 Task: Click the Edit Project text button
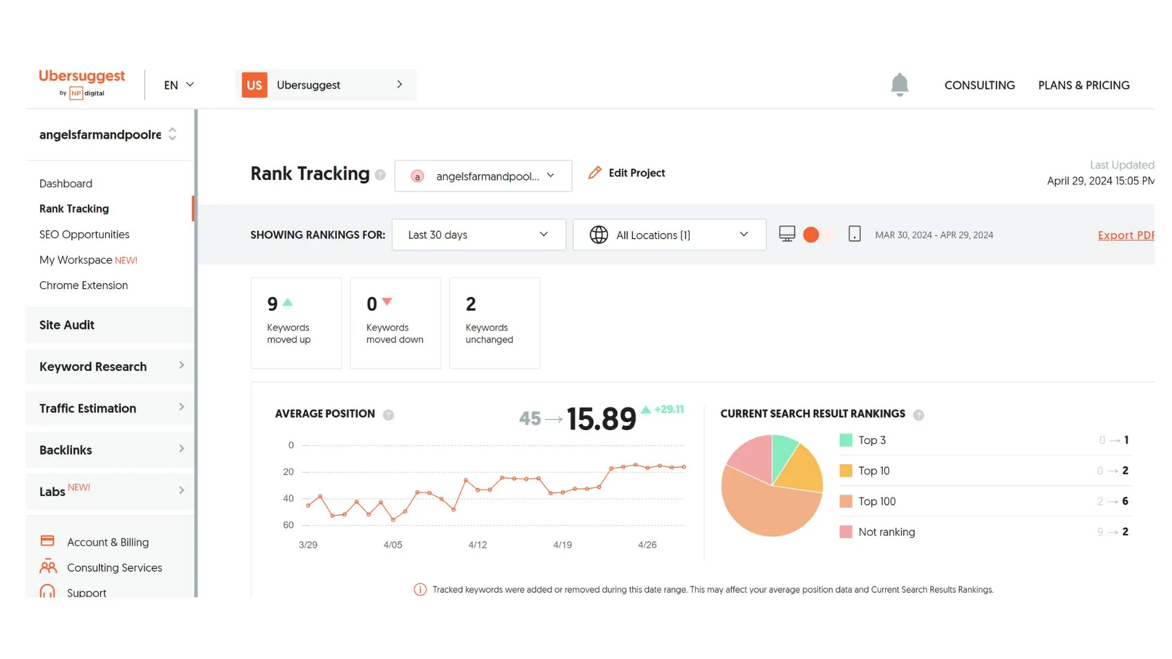point(637,173)
